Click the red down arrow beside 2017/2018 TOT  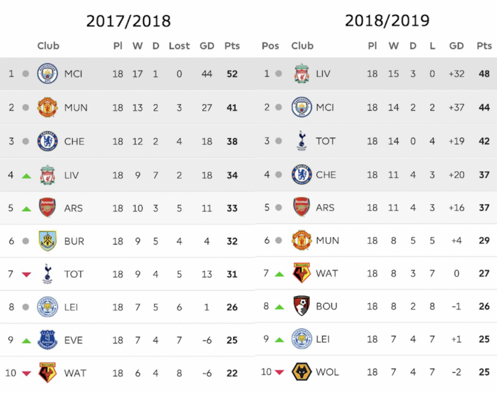coord(26,274)
